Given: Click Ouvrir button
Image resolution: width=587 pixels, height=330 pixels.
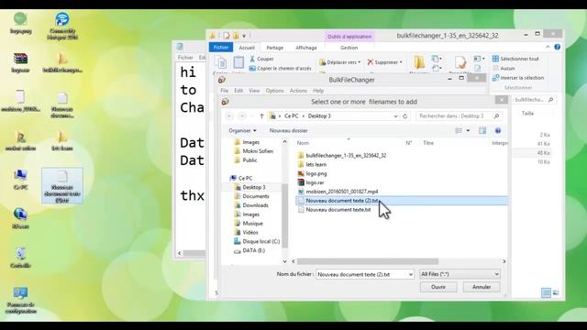Looking at the screenshot, I should coord(438,287).
